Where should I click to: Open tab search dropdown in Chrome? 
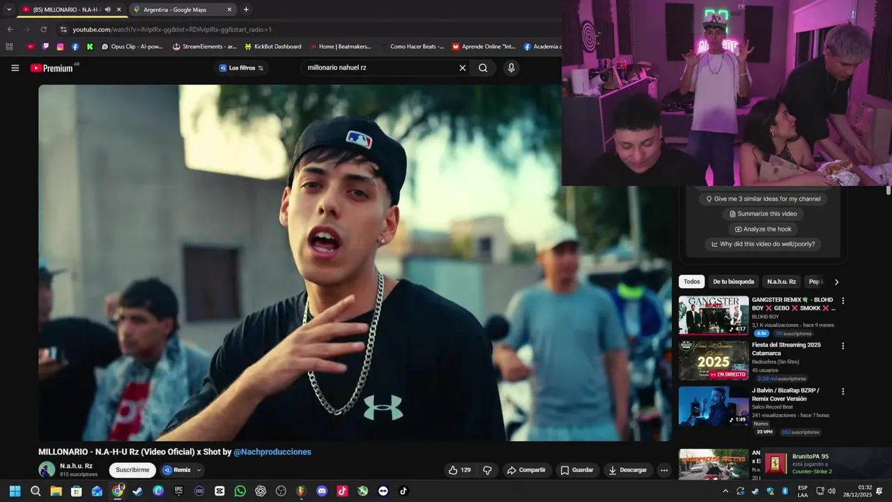click(9, 10)
